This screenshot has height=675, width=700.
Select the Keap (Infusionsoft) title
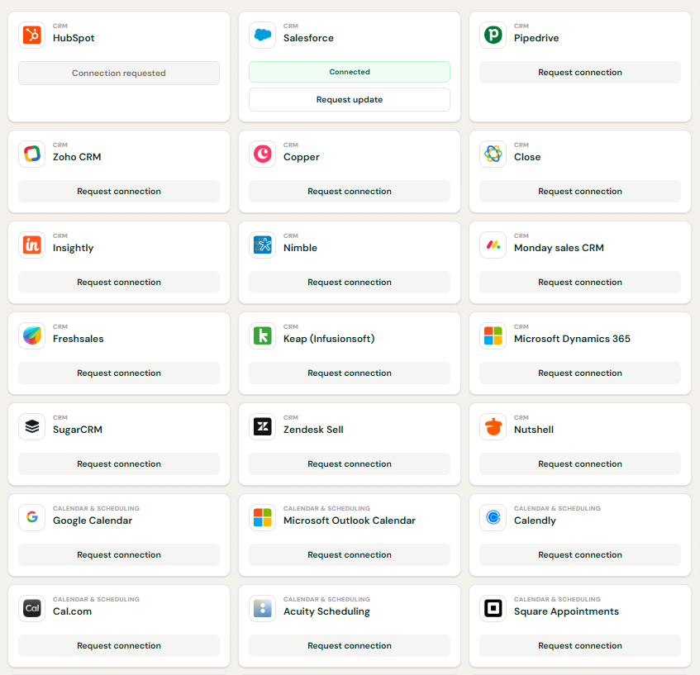[x=329, y=339]
